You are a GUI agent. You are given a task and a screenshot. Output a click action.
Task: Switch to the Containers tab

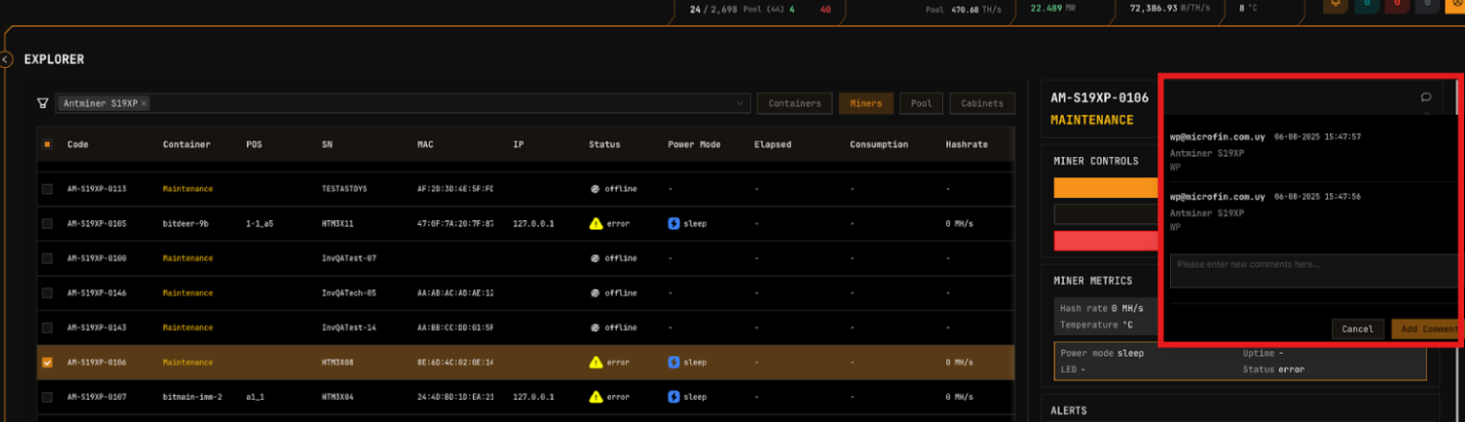click(x=794, y=103)
